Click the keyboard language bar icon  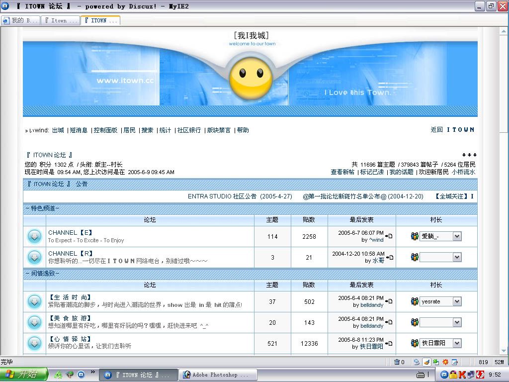[421, 375]
